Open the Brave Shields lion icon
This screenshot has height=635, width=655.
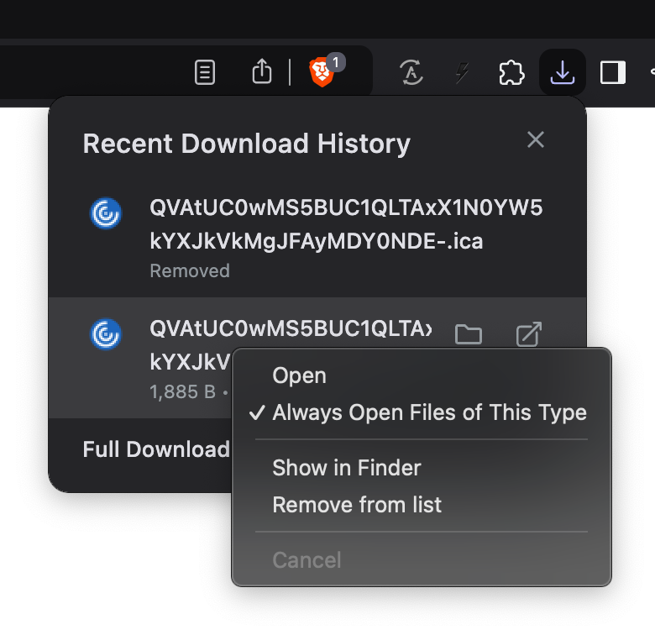(322, 73)
